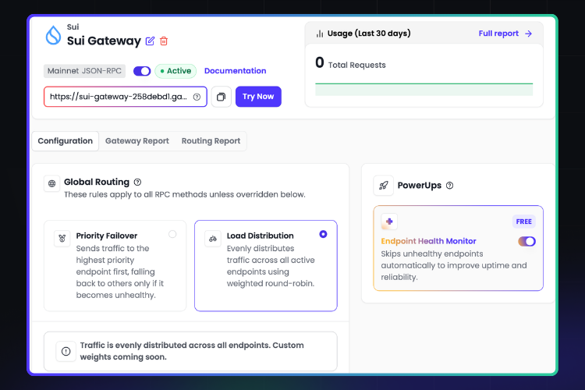
Task: Open help icon inside the gateway URL field
Action: pyautogui.click(x=197, y=97)
